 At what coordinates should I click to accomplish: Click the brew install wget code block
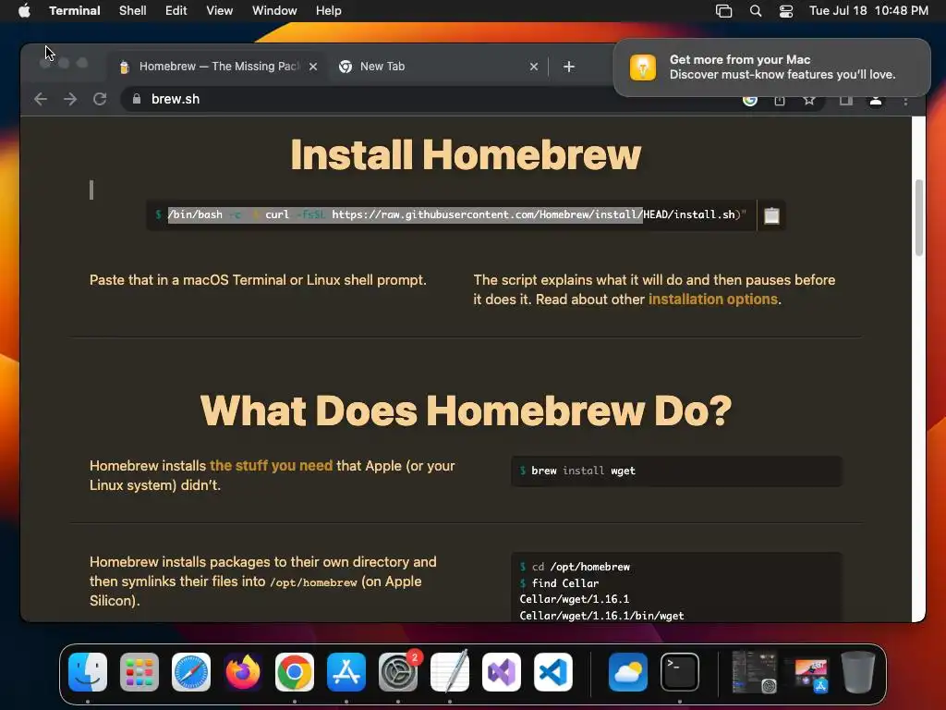[676, 471]
